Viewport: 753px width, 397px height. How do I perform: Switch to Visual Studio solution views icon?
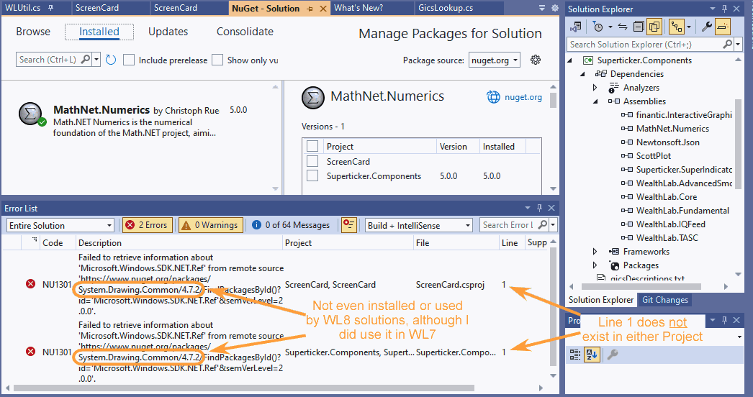point(576,27)
